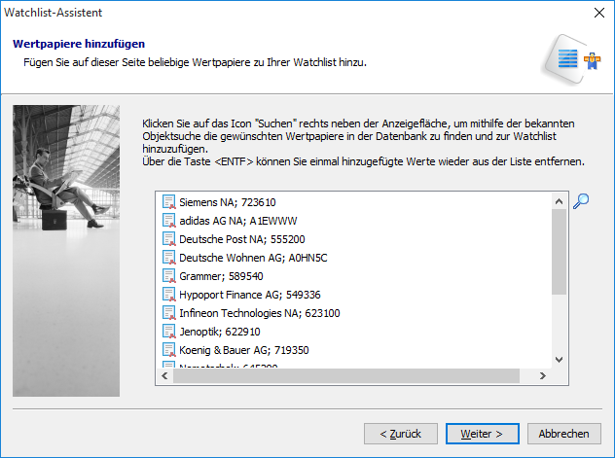615x458 pixels.
Task: Click the icon beside Infineon Technologies NA
Action: (x=169, y=313)
